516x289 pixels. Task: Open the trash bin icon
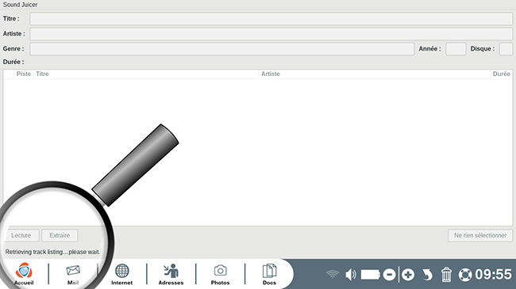[x=446, y=274]
